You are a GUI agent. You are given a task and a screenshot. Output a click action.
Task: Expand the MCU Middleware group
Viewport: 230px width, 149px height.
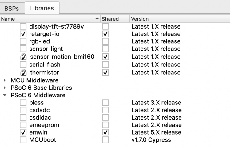pyautogui.click(x=5, y=80)
